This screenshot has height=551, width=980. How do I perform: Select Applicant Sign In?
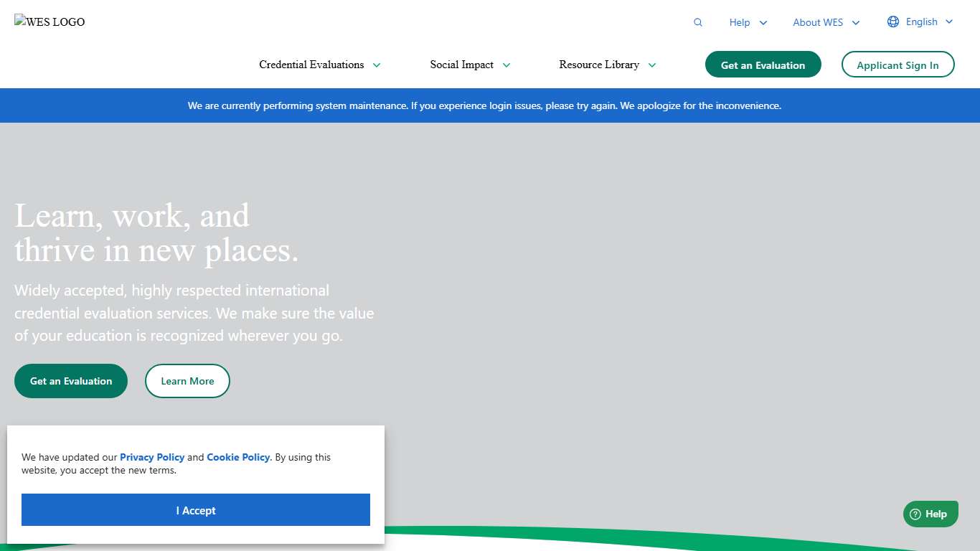click(x=897, y=65)
